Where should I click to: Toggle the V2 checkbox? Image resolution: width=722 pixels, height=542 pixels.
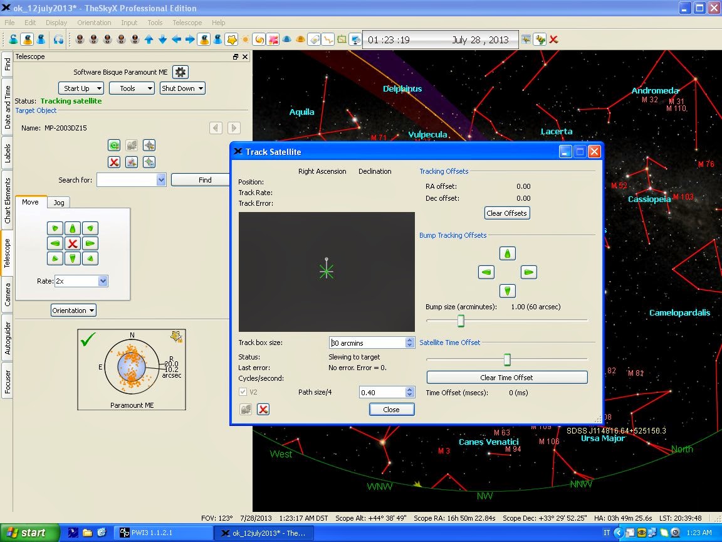click(244, 392)
